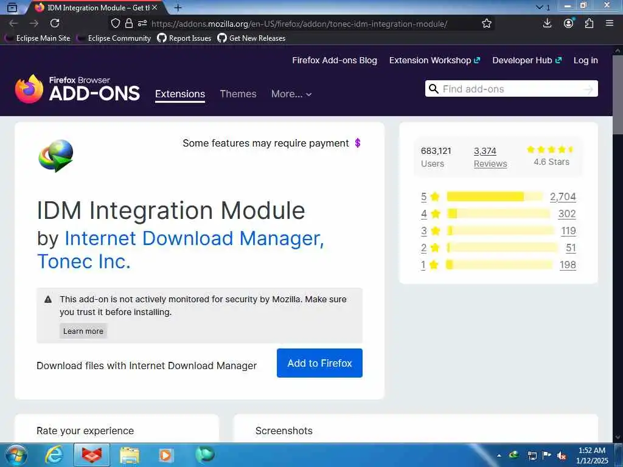Filter reviews by 5-star rating bar
Image resolution: width=623 pixels, height=467 pixels.
coord(495,196)
